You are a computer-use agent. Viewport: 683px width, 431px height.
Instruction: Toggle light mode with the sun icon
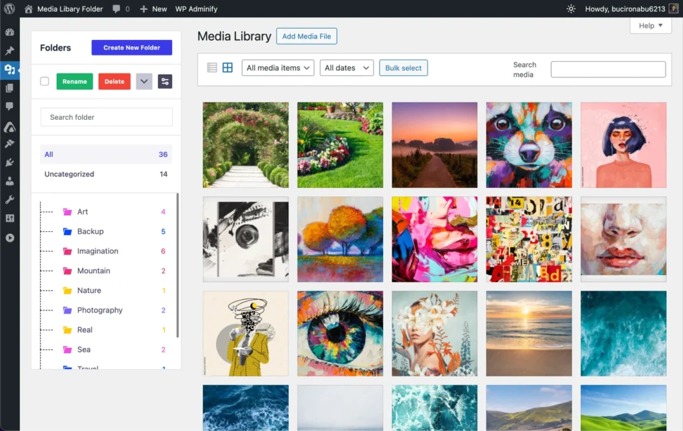(x=571, y=9)
